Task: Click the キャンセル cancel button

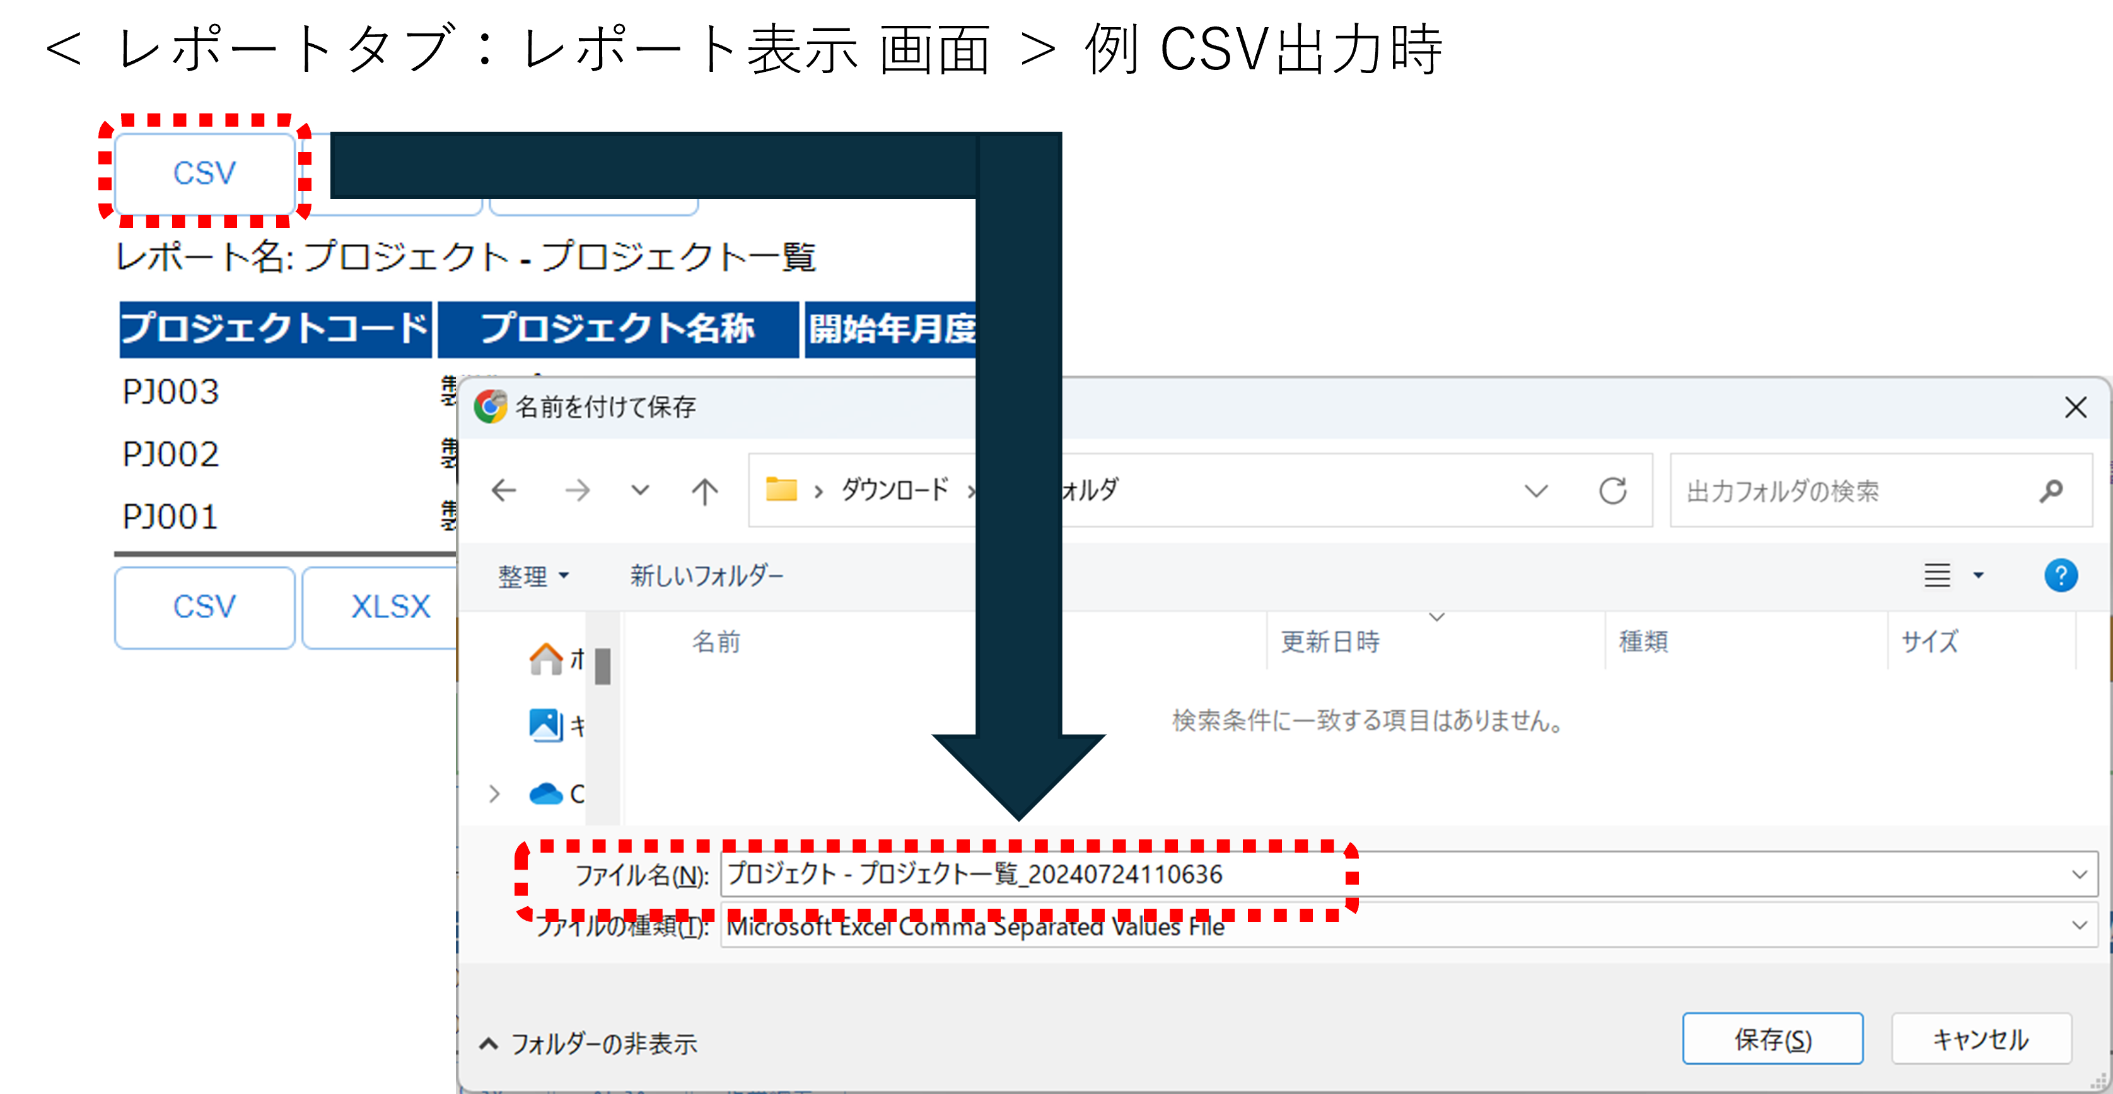Action: pyautogui.click(x=1981, y=1039)
